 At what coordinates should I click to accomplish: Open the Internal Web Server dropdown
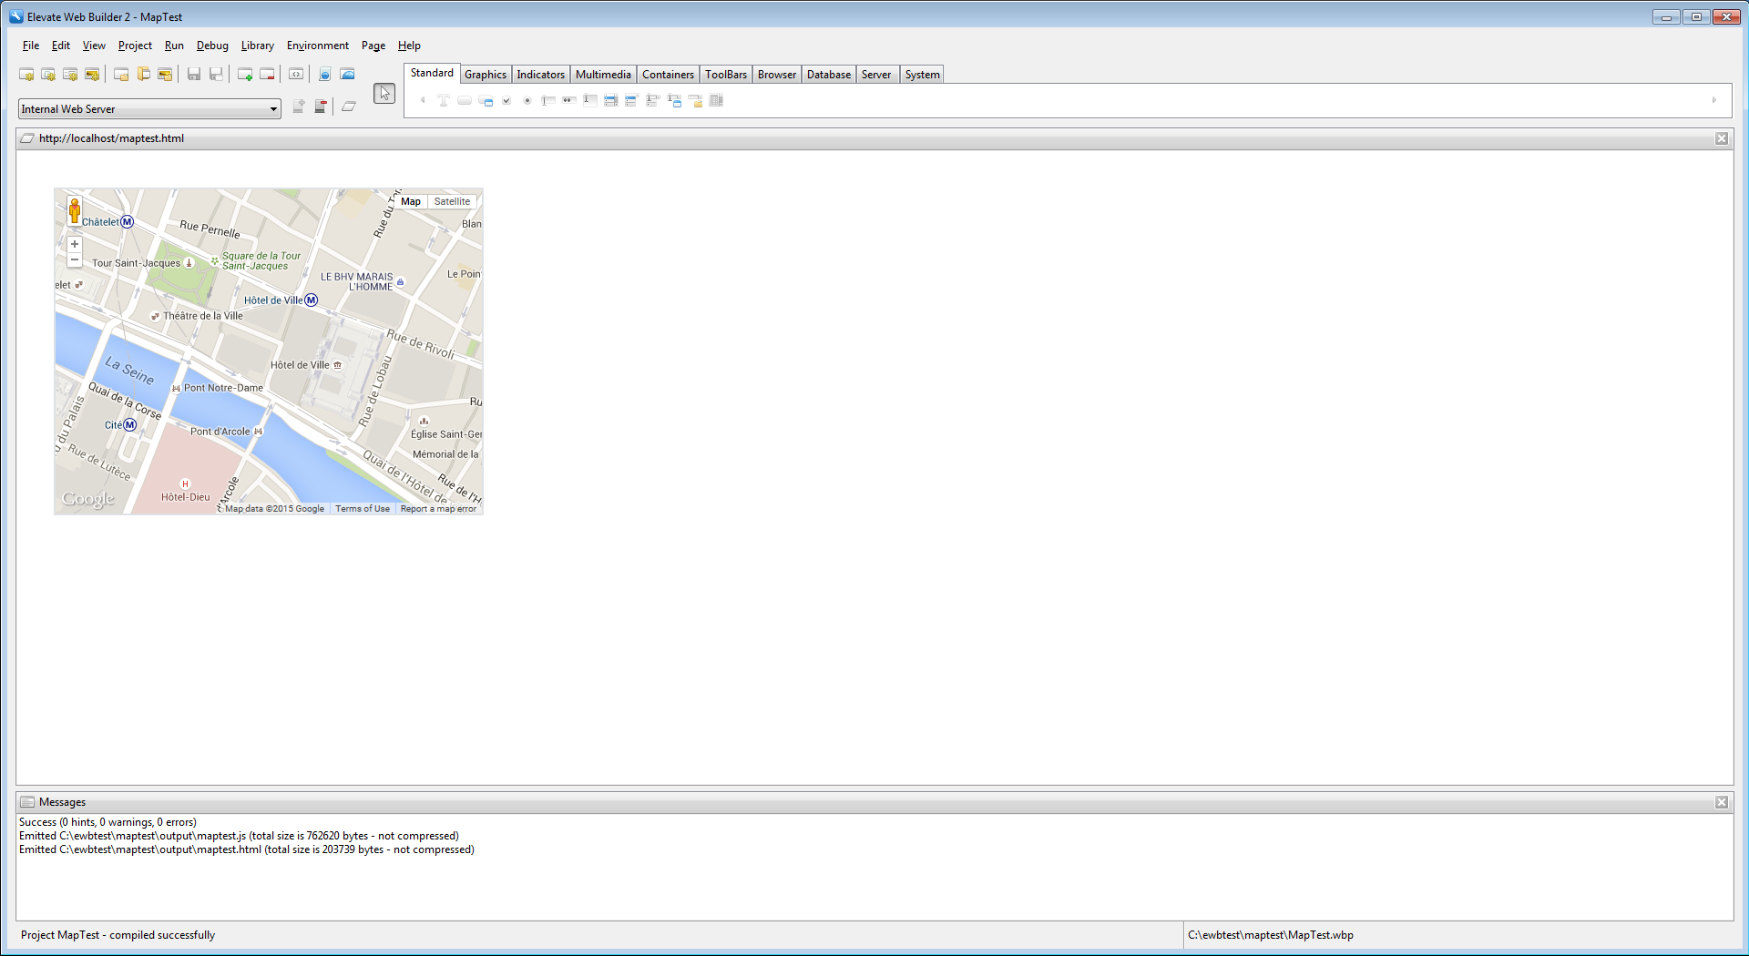click(x=149, y=109)
